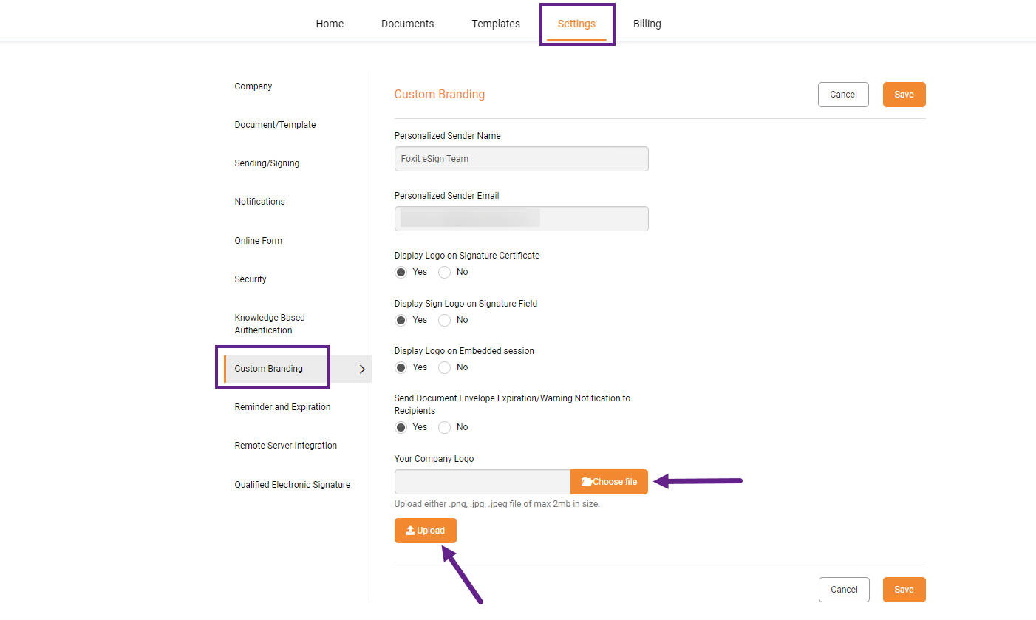Click the Upload button
This screenshot has width=1036, height=620.
[426, 531]
